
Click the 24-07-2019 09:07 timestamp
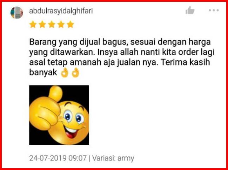click(58, 158)
